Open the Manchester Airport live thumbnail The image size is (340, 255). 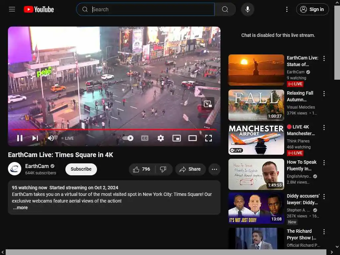(256, 139)
